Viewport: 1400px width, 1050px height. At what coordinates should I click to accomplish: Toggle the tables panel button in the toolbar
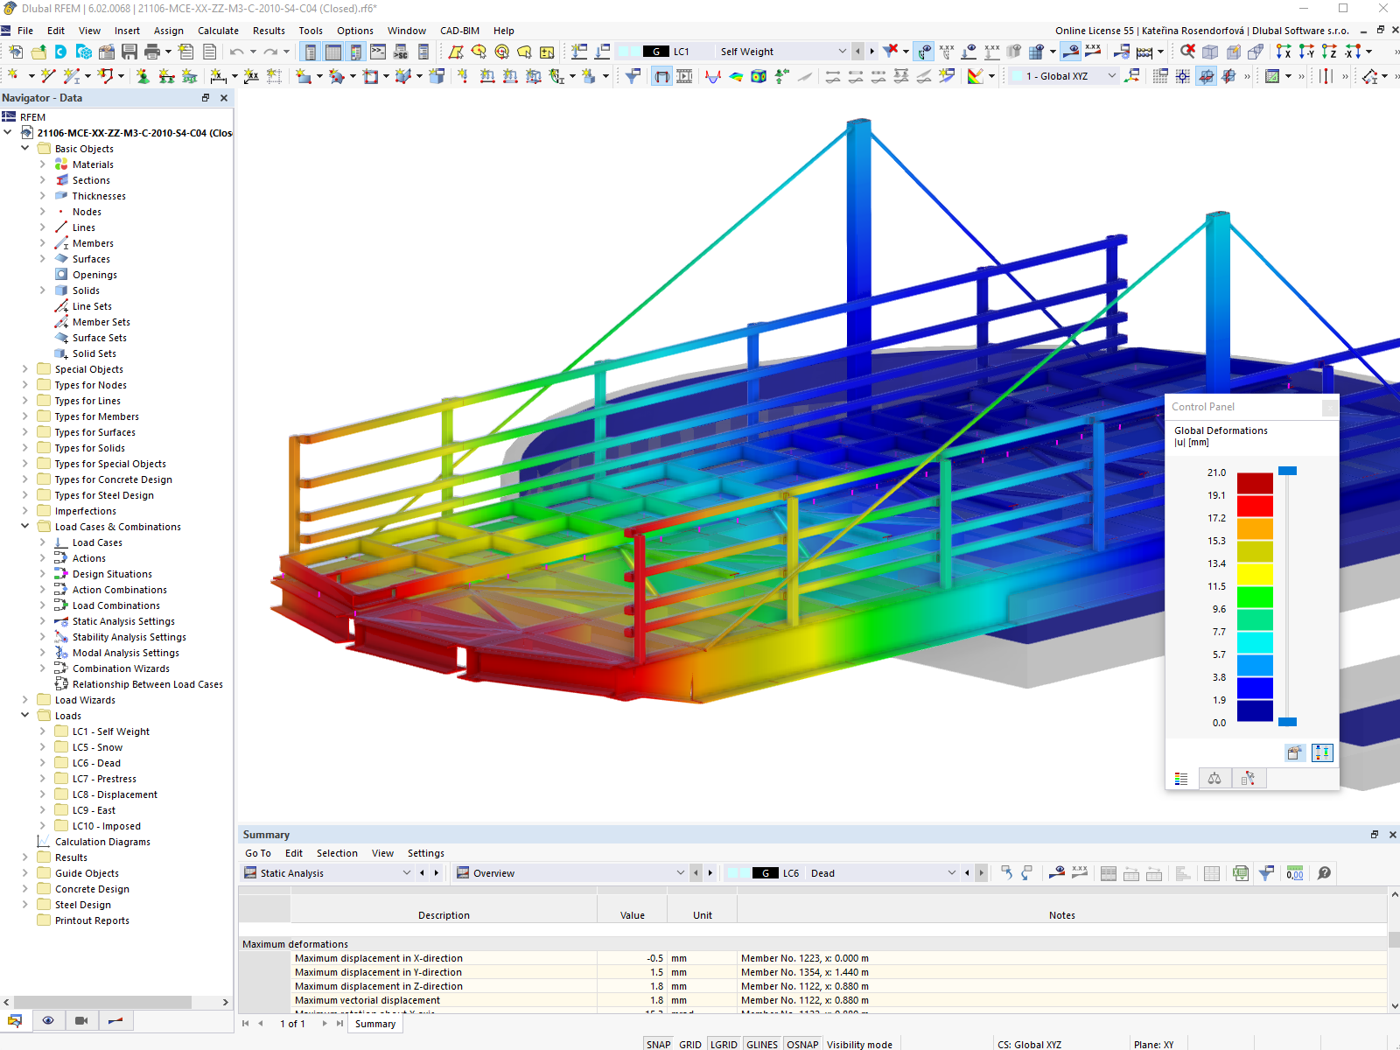[332, 52]
